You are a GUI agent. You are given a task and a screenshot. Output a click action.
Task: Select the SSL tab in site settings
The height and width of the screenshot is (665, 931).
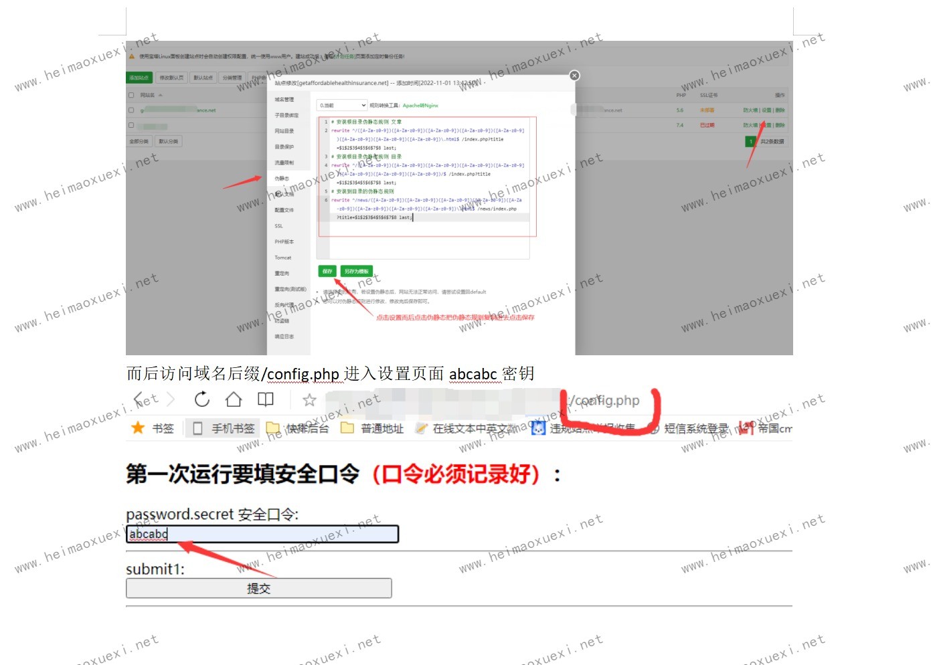coord(279,226)
